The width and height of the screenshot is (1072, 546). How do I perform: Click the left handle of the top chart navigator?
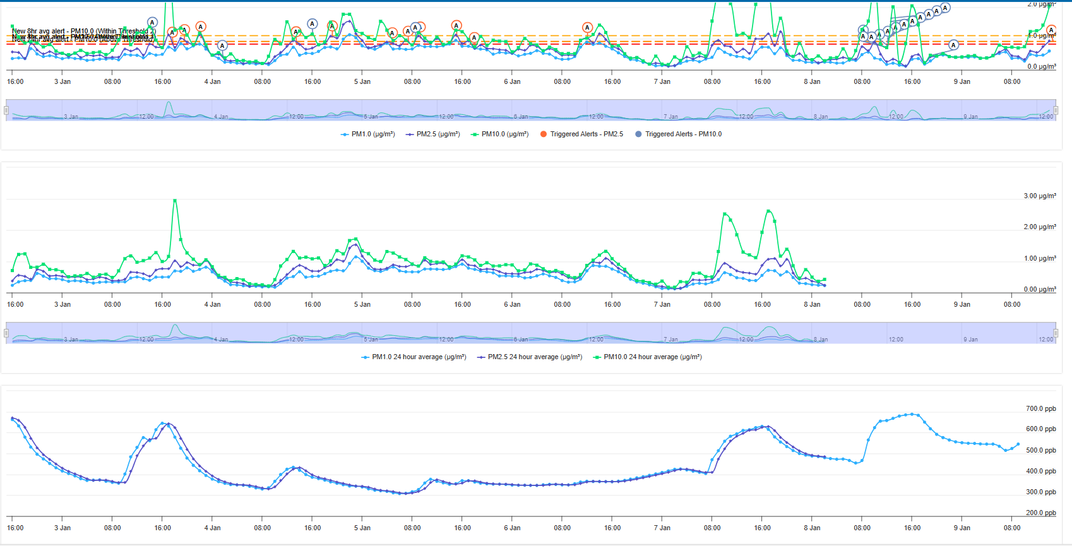(x=6, y=110)
